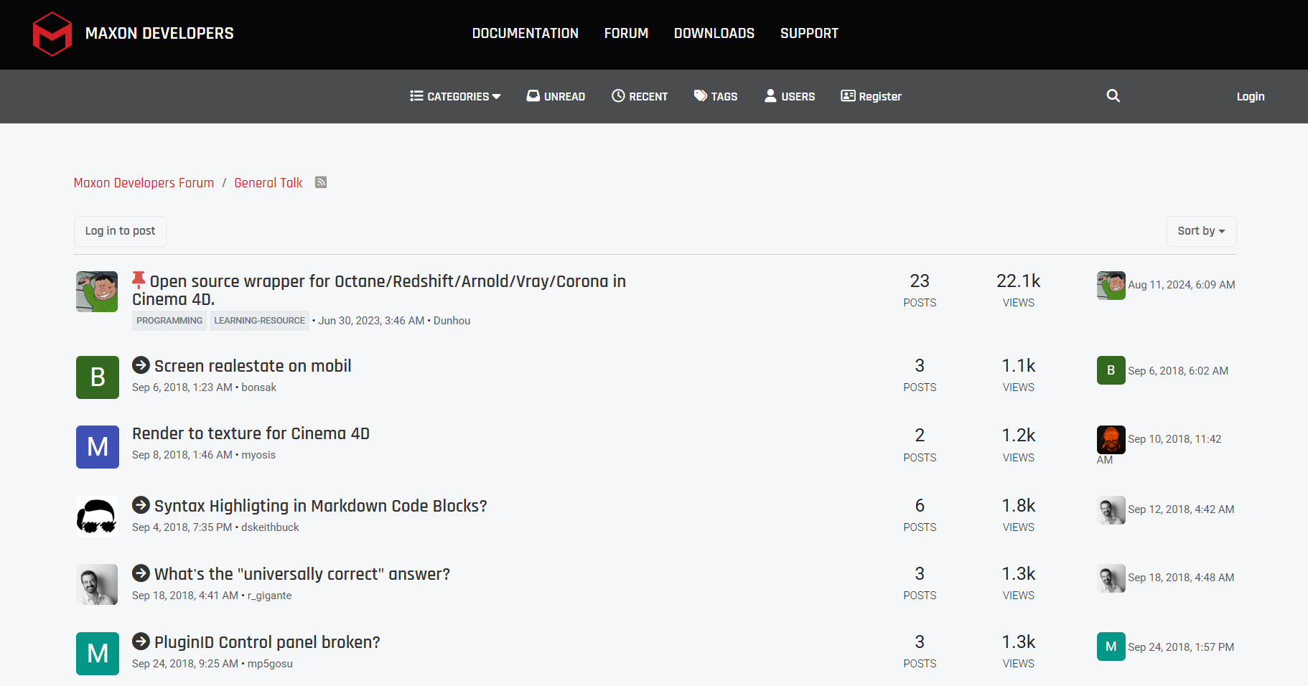Image resolution: width=1308 pixels, height=686 pixels.
Task: Open the Unread tab in navigation
Action: [x=556, y=96]
